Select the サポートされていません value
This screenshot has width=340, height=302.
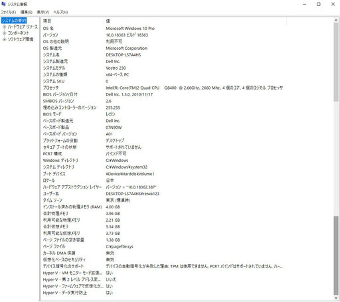[124, 147]
